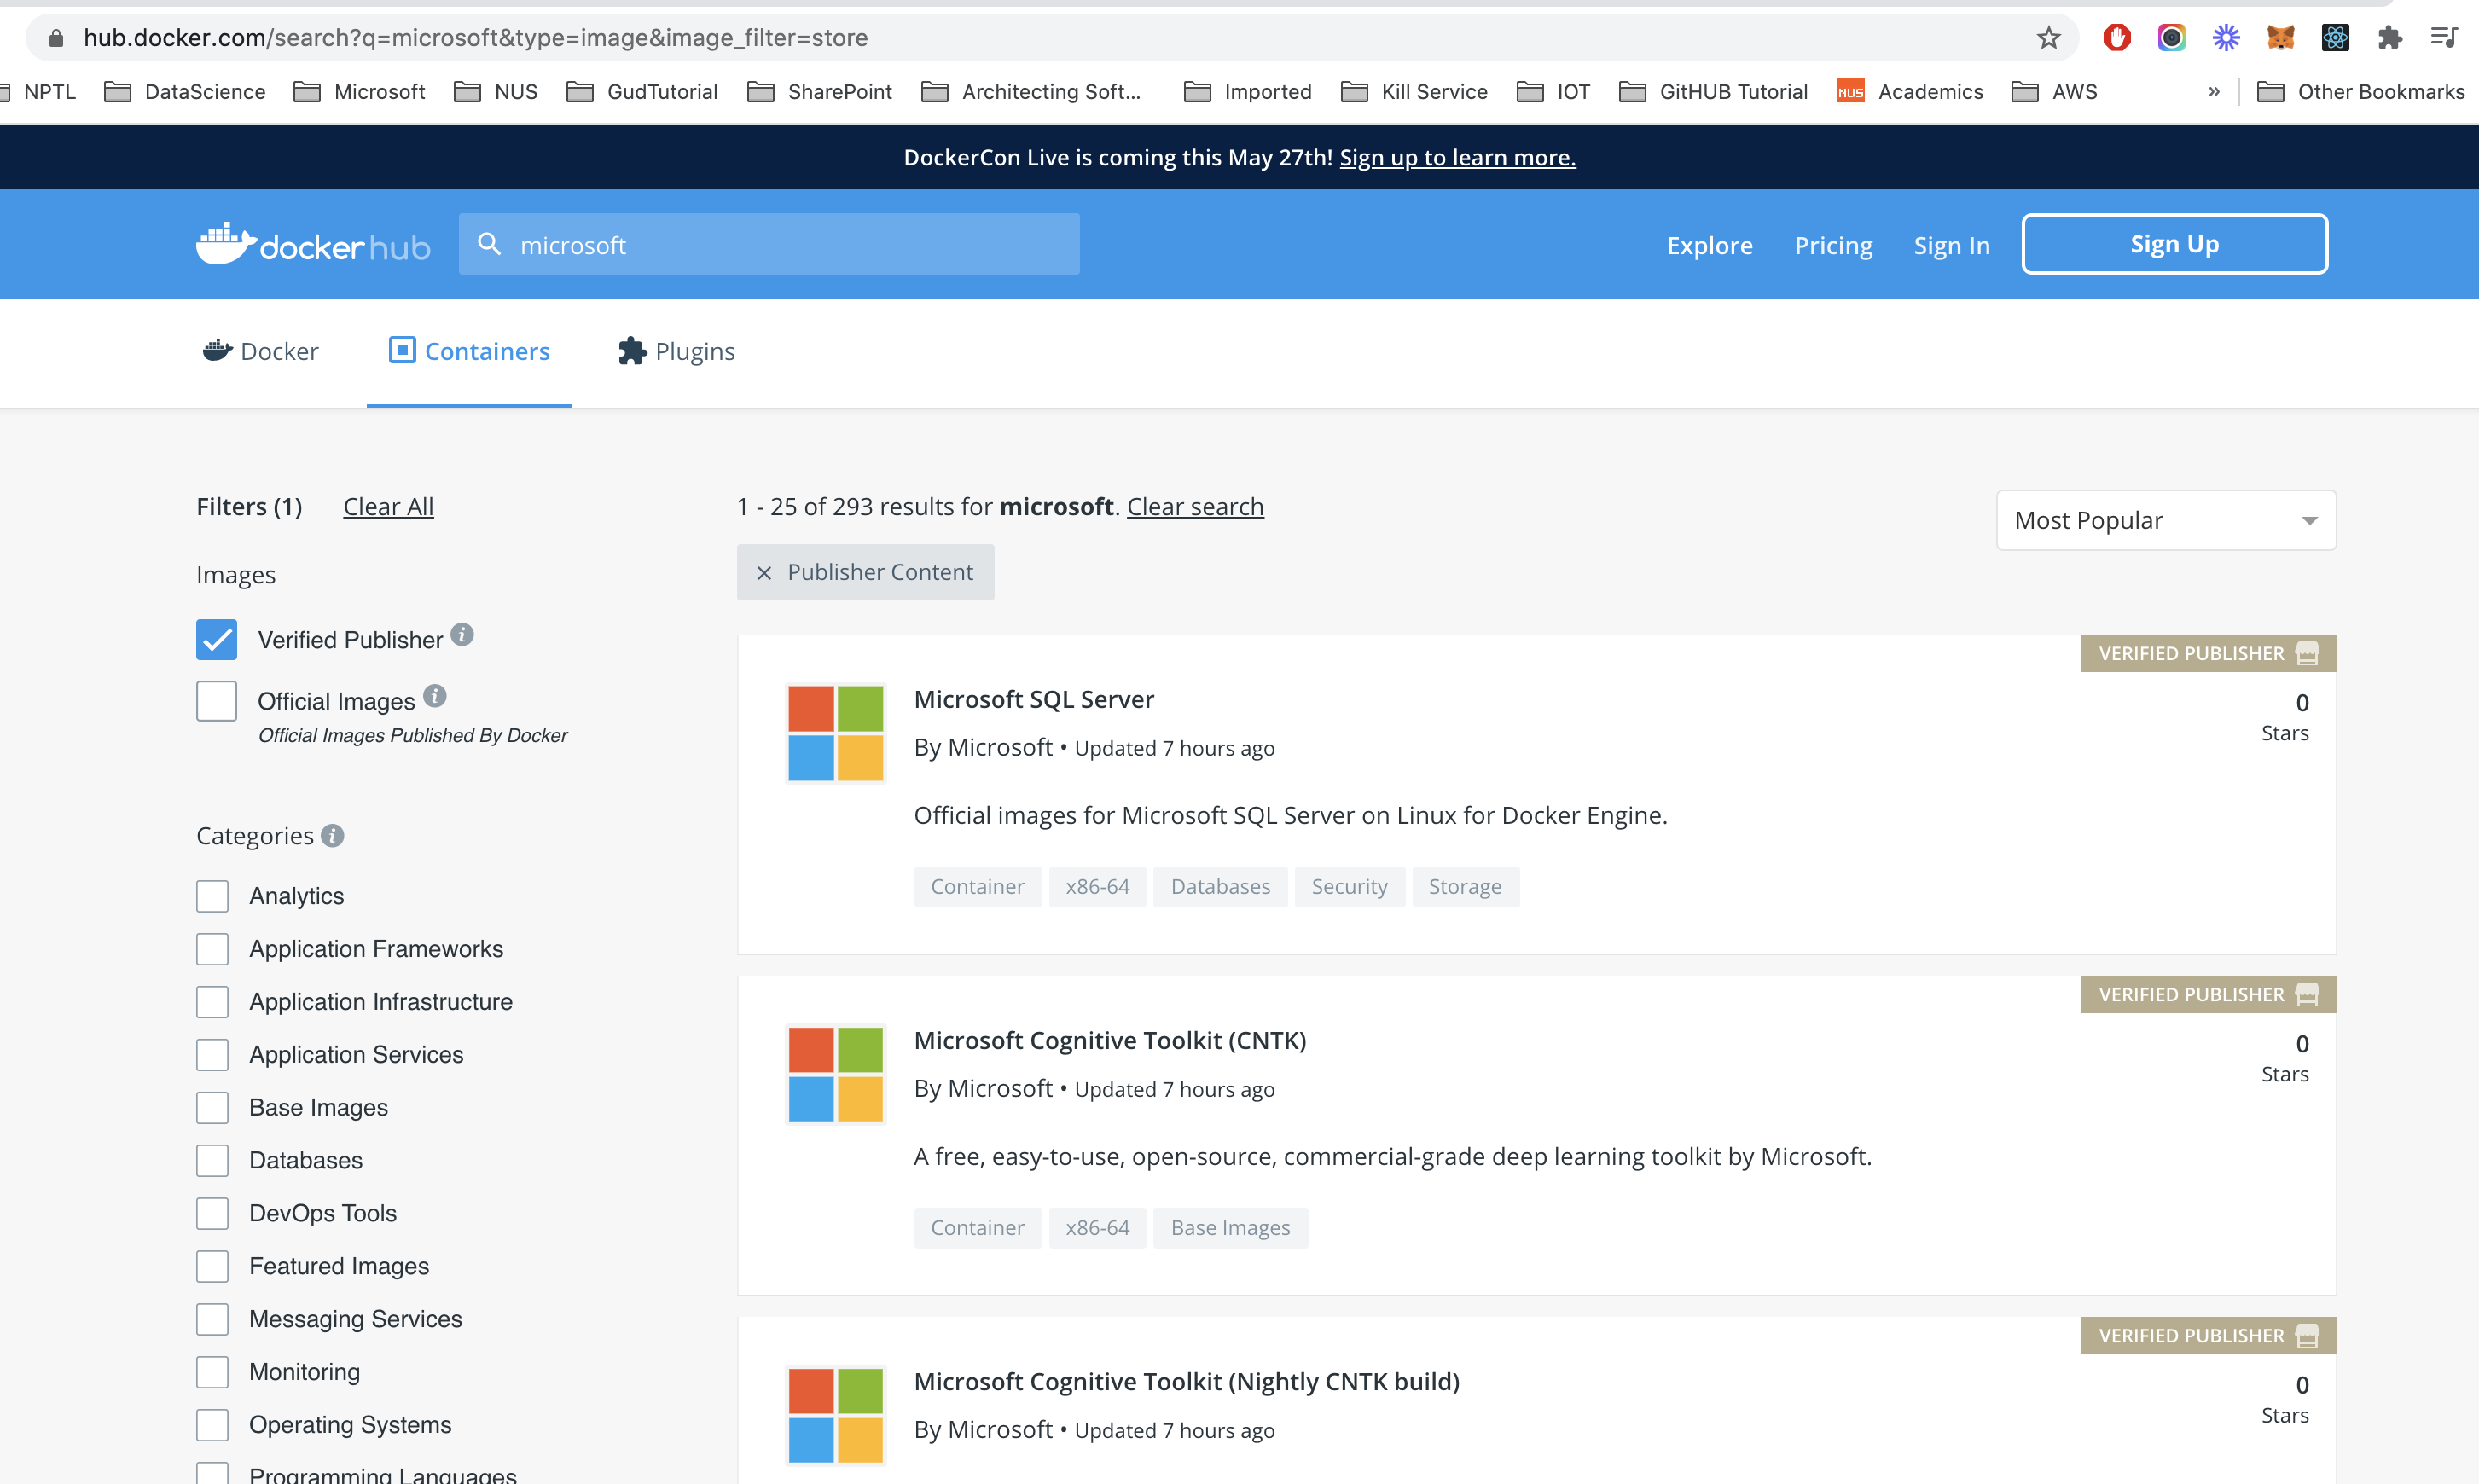Click the Verified Publisher info icon
This screenshot has width=2479, height=1484.
click(x=463, y=633)
